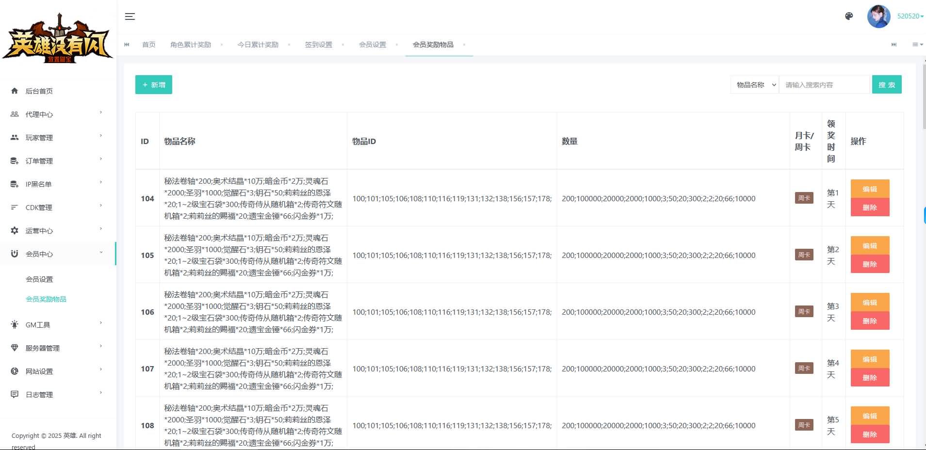The height and width of the screenshot is (450, 926).
Task: Click the 玩家管理 player management icon
Action: 15,137
